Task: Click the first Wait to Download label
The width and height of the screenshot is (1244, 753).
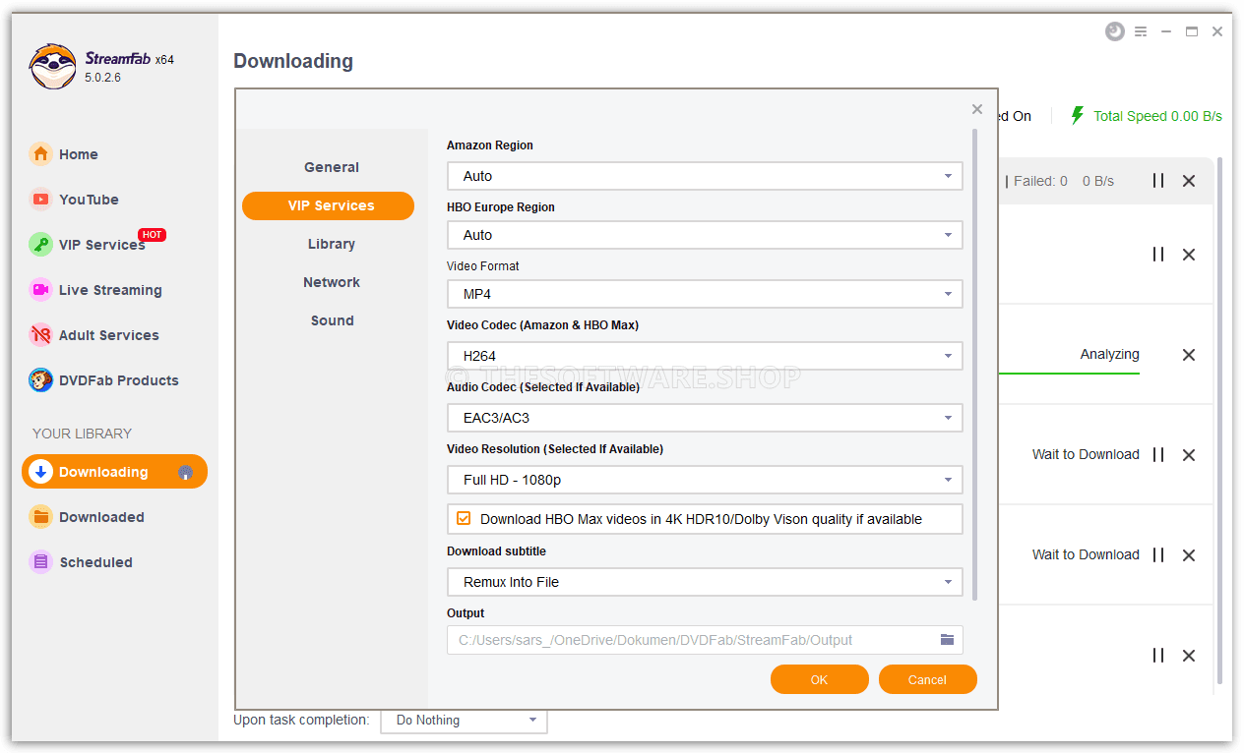Action: pyautogui.click(x=1086, y=454)
